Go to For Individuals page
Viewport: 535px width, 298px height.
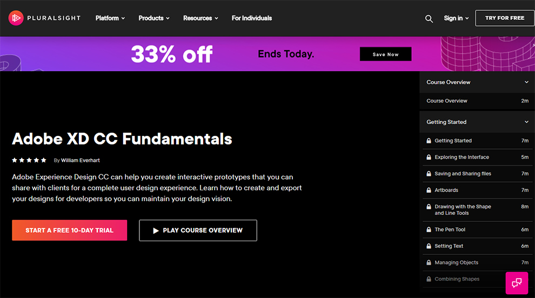pyautogui.click(x=252, y=18)
